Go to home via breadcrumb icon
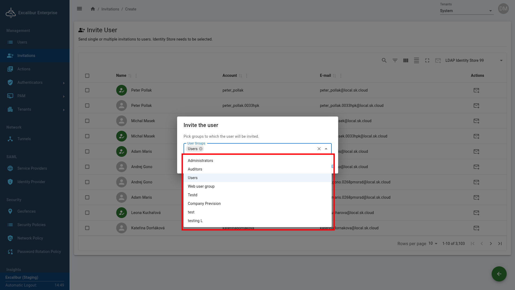This screenshot has height=290, width=515. coord(93,9)
